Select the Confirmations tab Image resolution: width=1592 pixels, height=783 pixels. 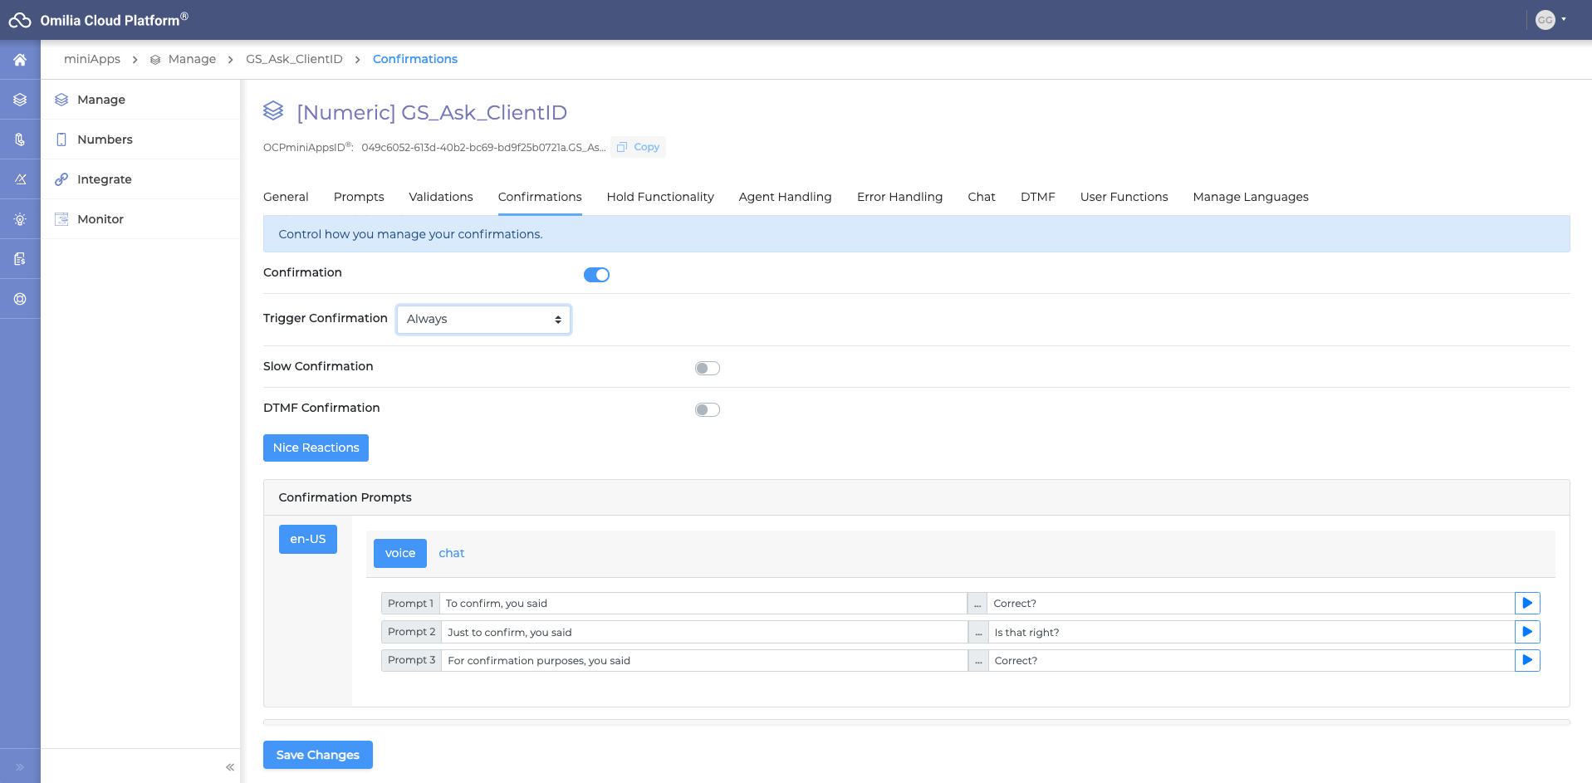click(x=540, y=197)
